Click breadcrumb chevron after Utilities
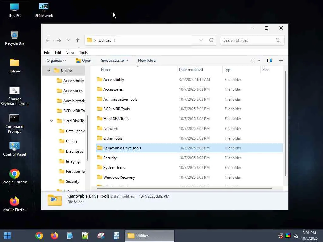 click(115, 40)
